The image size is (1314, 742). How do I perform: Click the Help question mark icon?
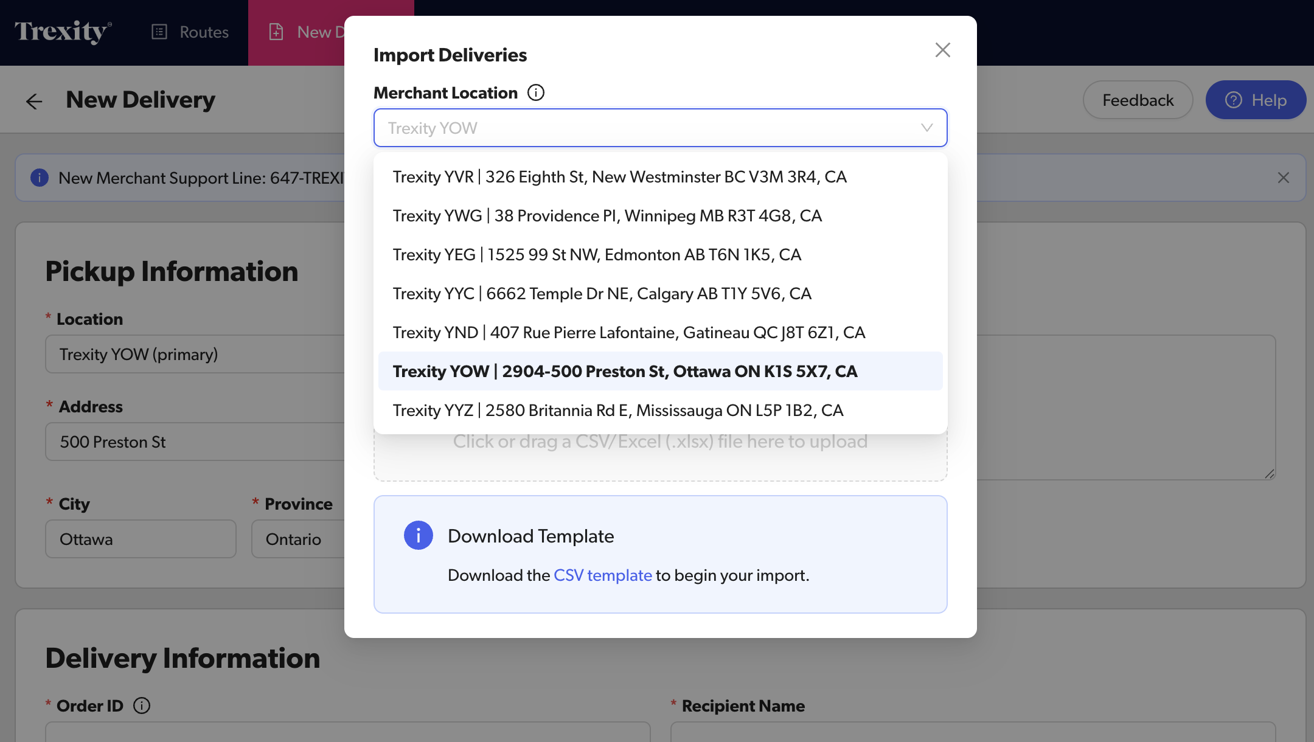1233,100
